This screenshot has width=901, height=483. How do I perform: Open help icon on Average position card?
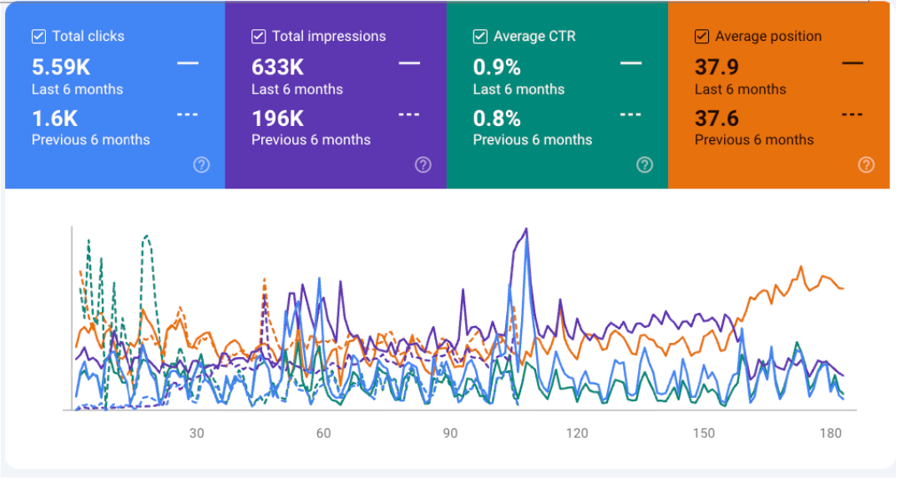point(866,165)
